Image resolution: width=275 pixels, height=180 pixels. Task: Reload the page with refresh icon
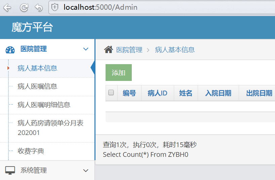point(24,8)
